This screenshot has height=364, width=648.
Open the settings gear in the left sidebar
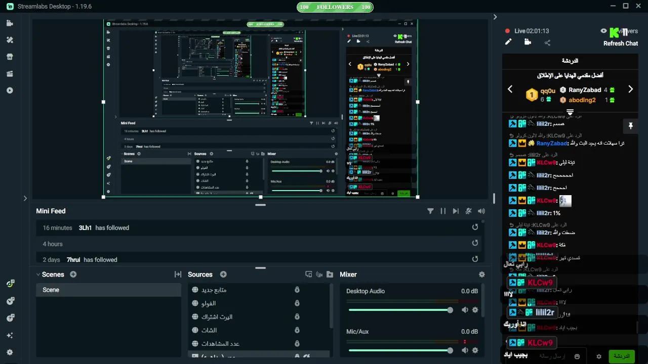10,352
